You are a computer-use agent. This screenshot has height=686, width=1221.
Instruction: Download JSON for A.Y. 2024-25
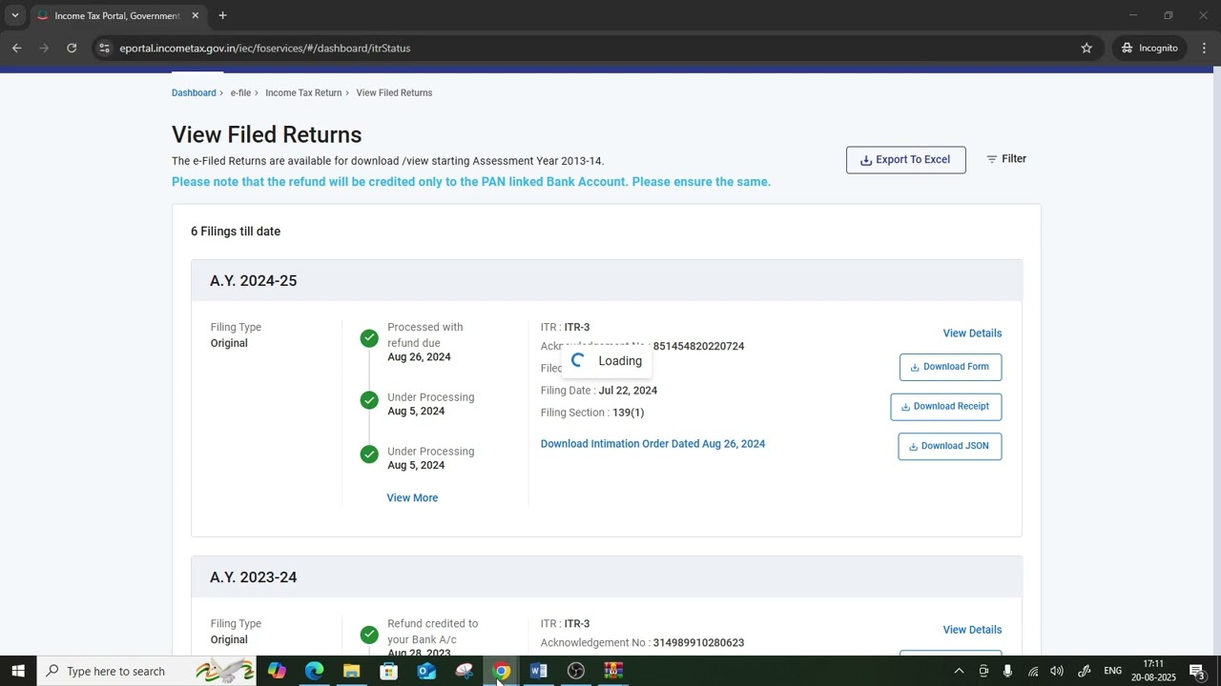point(949,446)
